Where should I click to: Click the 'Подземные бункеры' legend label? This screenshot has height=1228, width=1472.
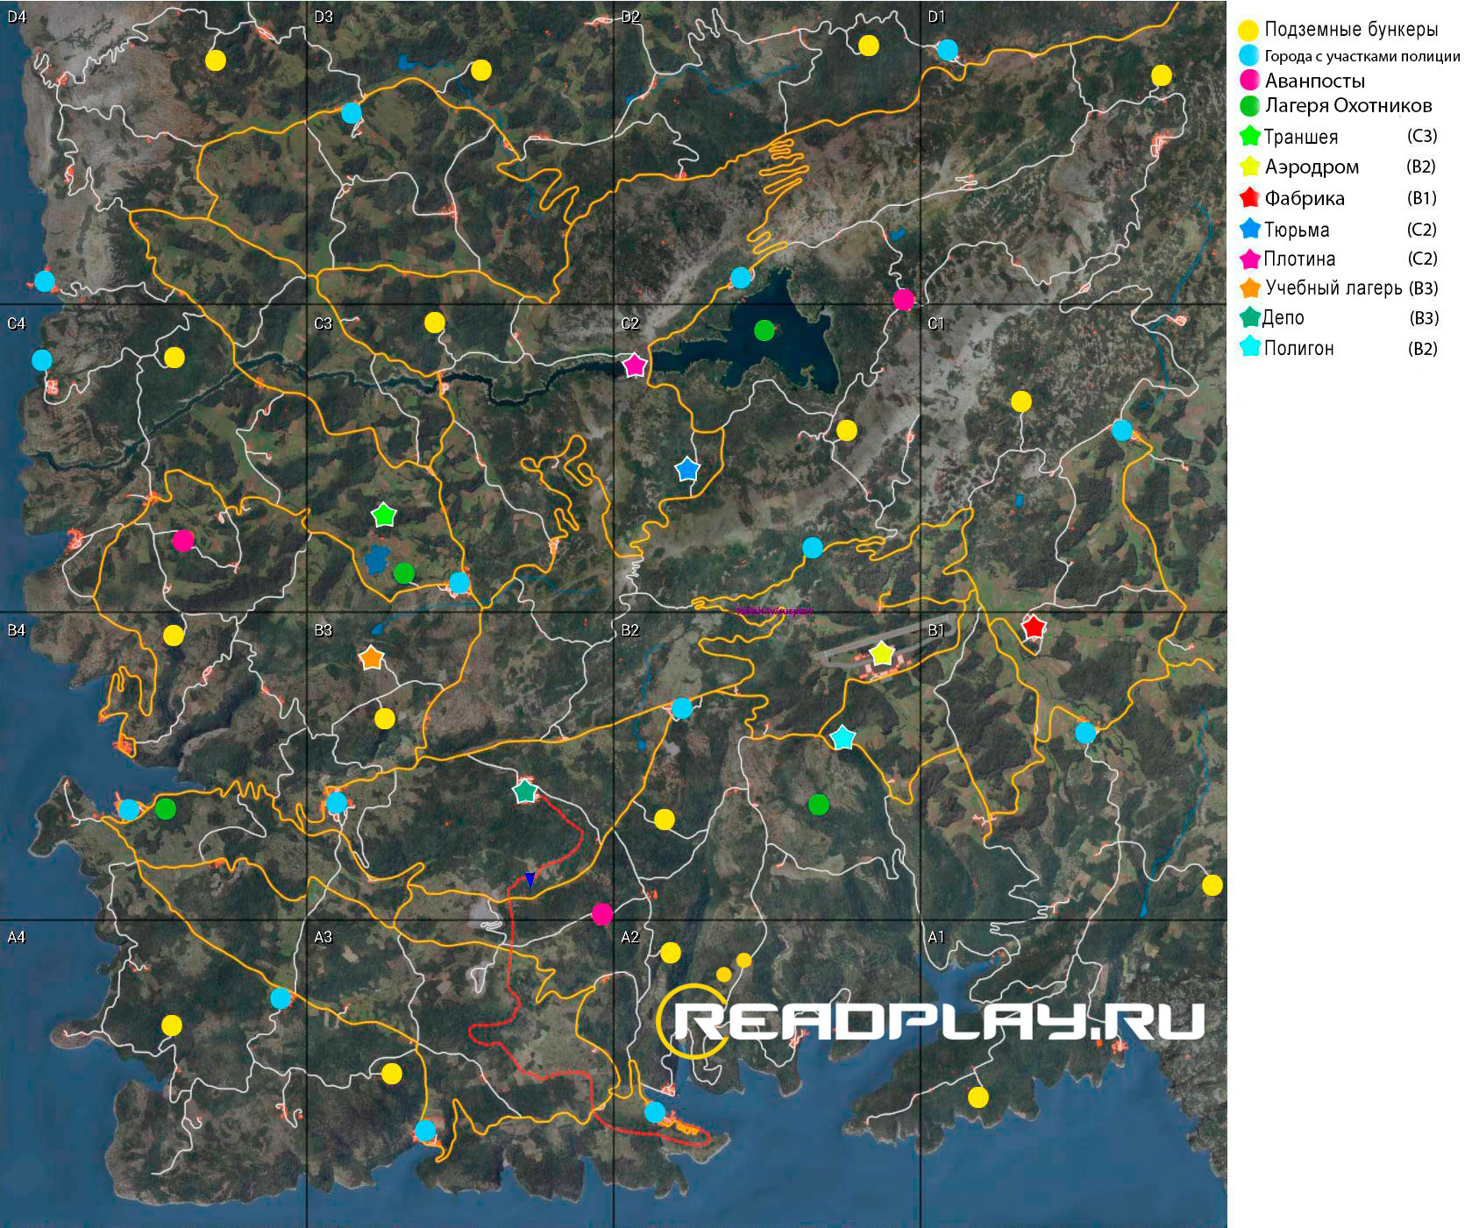(1350, 30)
